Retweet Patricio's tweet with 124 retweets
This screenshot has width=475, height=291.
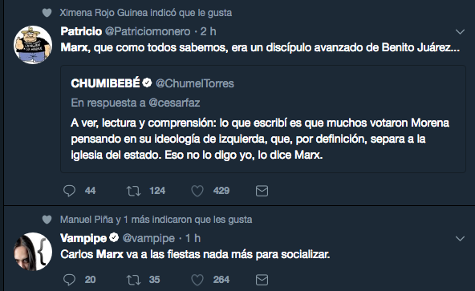[133, 191]
